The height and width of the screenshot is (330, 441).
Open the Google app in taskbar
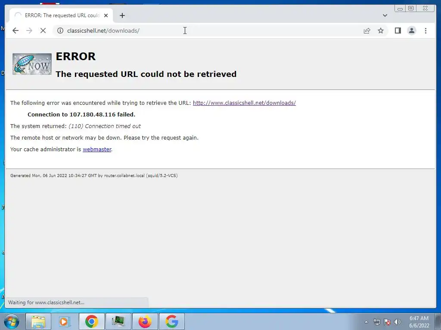172,321
